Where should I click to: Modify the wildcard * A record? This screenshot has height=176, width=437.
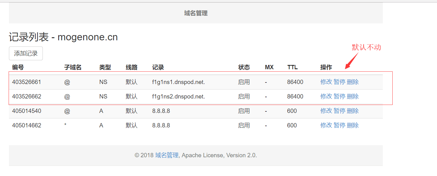(326, 125)
